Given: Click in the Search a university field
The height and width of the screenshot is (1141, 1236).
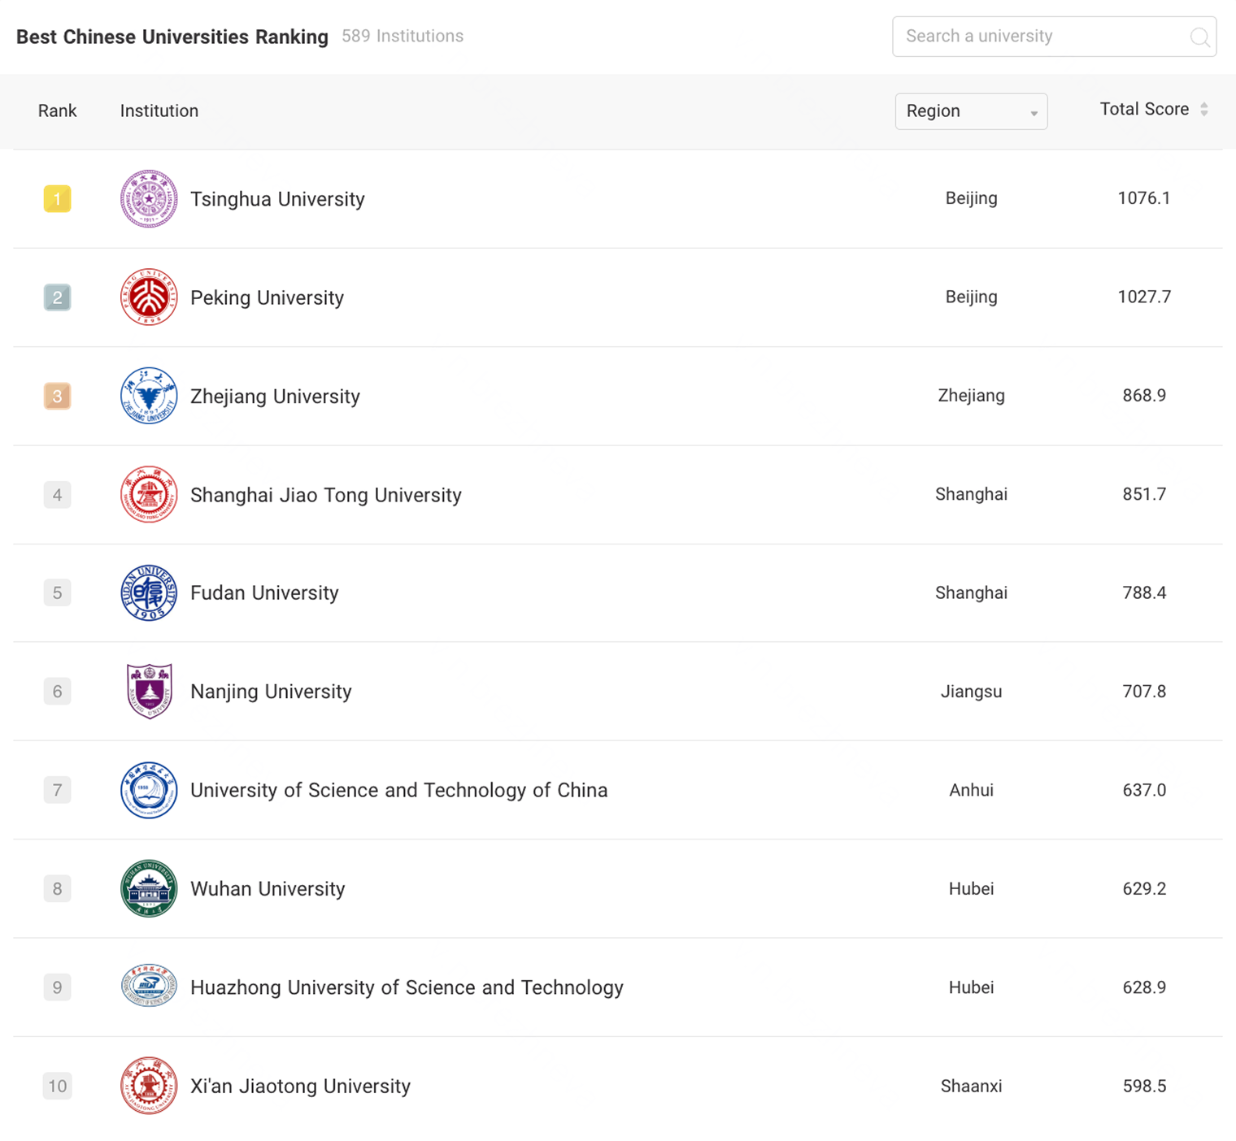Looking at the screenshot, I should pos(1041,37).
